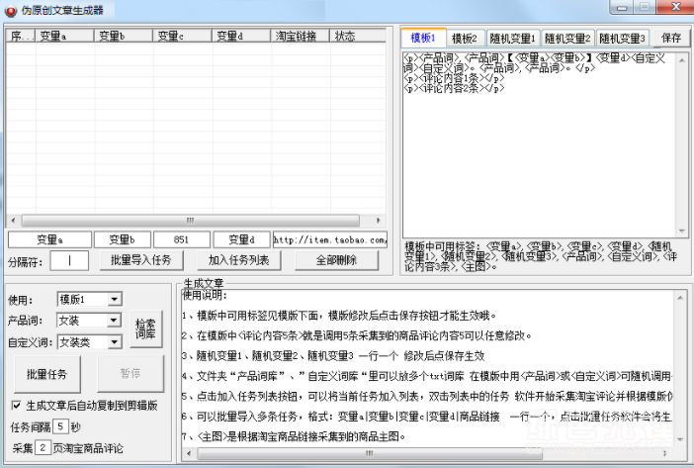Screen dimensions: 694x468
Task: Click the 采集 pages count field
Action: [x=43, y=448]
